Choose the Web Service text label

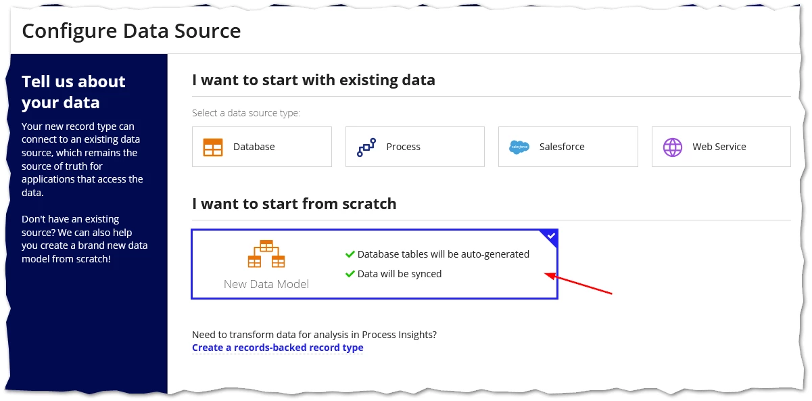(x=719, y=147)
